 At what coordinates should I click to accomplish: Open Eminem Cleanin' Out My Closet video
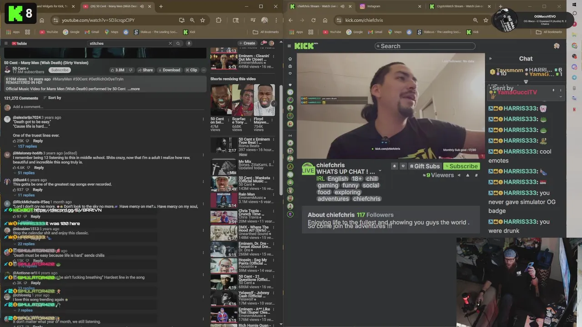(x=242, y=61)
